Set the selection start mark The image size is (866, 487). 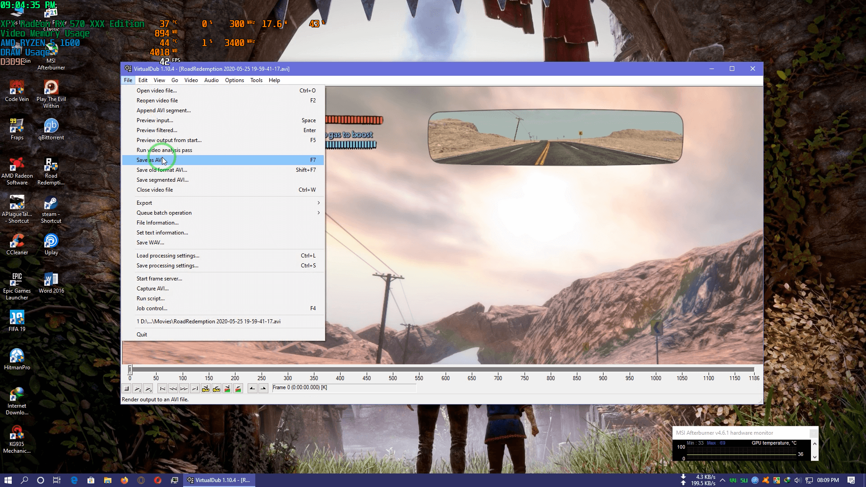coord(253,388)
